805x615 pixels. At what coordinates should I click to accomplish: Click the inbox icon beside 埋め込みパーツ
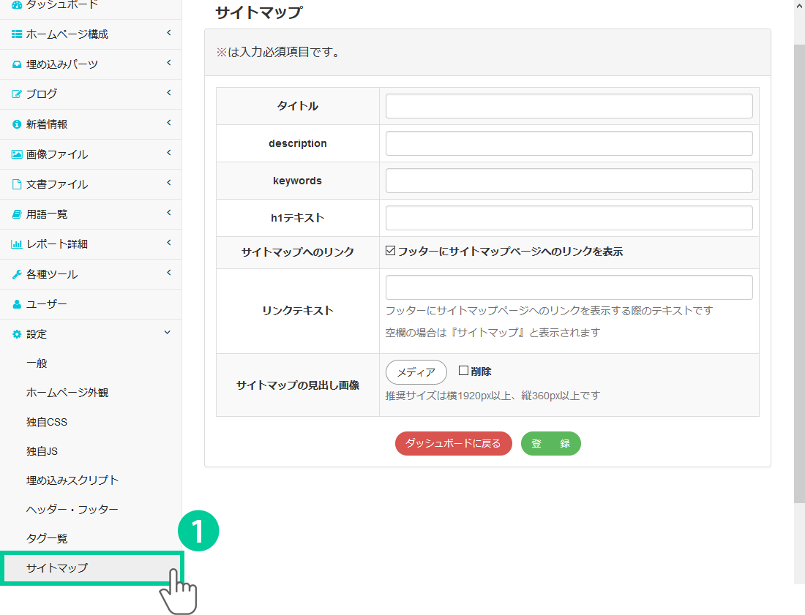(x=17, y=64)
